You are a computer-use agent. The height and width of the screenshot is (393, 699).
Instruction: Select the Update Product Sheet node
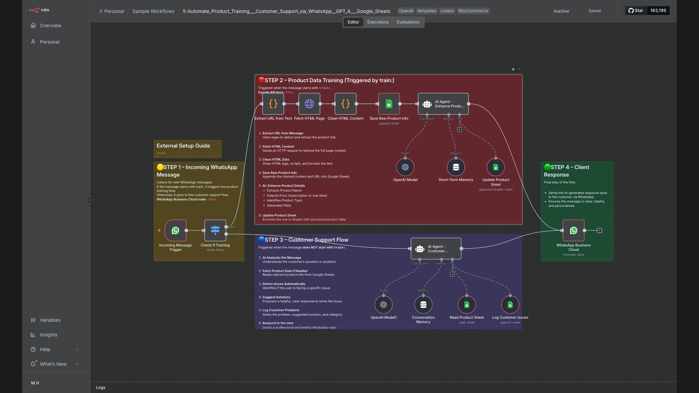click(495, 167)
